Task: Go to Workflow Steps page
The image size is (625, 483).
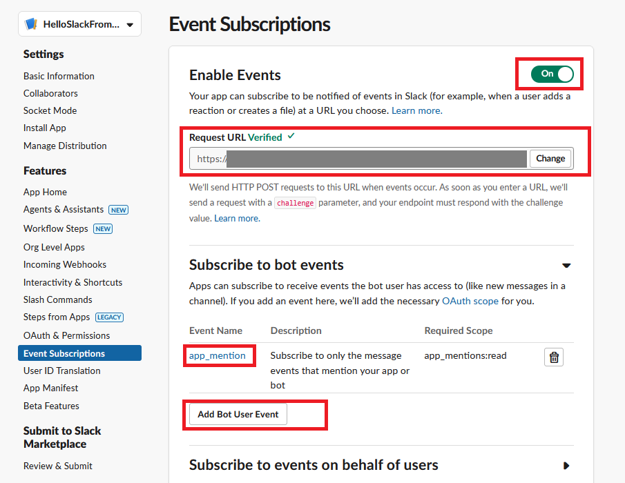Action: click(x=56, y=228)
